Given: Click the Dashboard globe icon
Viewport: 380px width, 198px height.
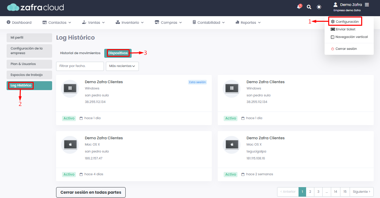Looking at the screenshot, I should point(9,22).
